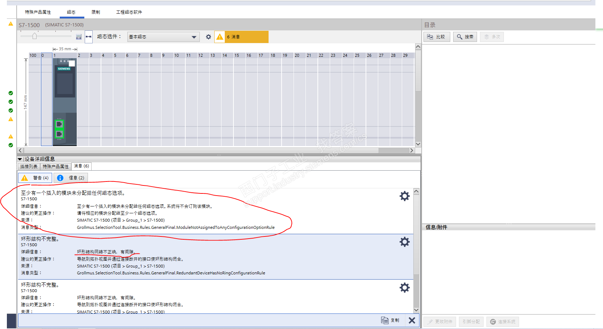Screen dimensions: 603x329
Task: Select the 插槽列表 tab
Action: tap(29, 166)
